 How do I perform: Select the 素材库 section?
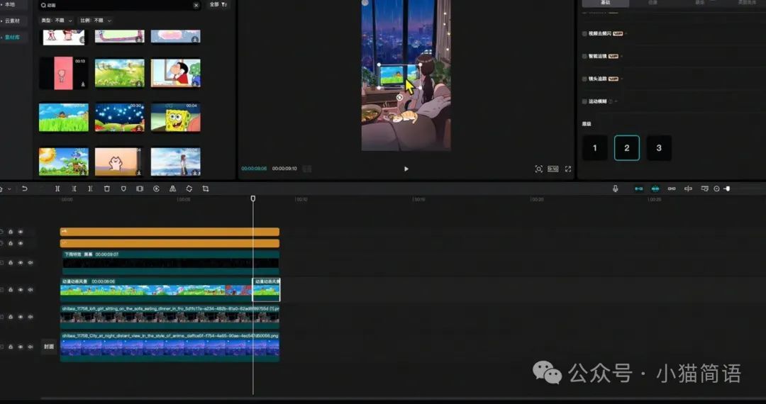pos(12,37)
